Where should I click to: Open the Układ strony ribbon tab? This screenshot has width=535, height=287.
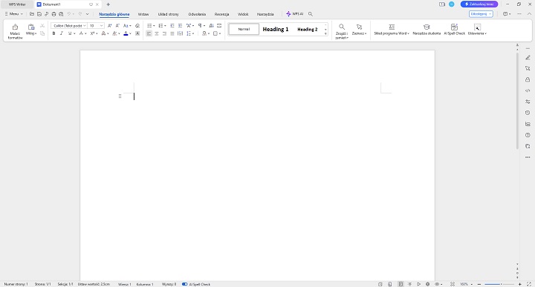coord(168,14)
